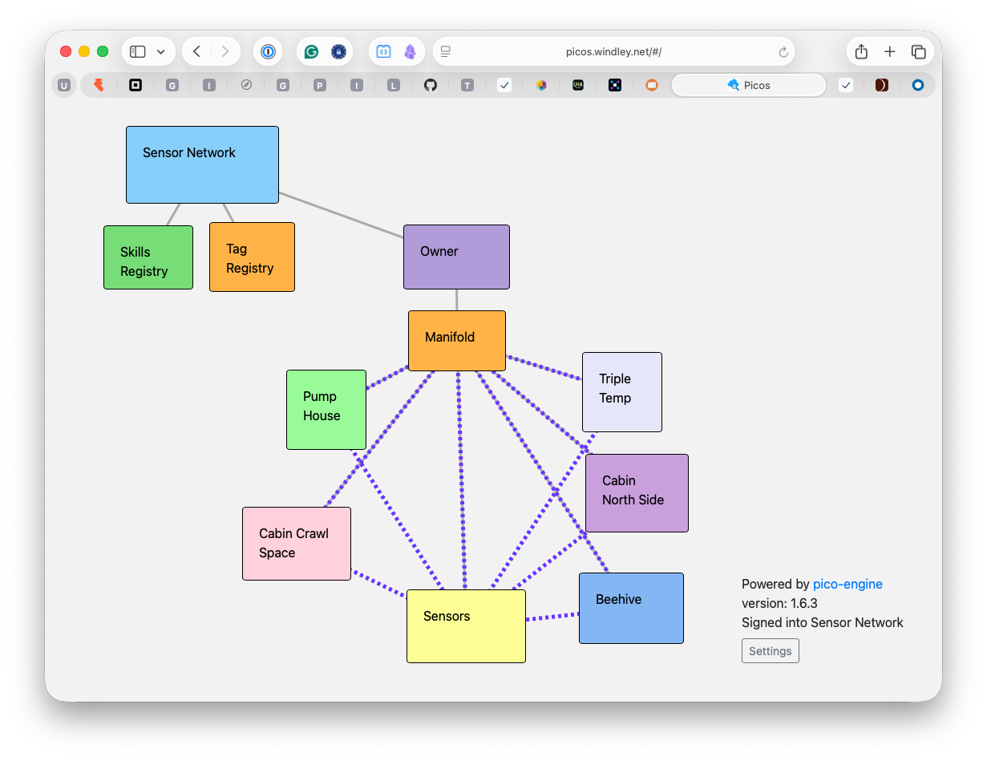Open the Share button
The height and width of the screenshot is (761, 987).
tap(861, 51)
